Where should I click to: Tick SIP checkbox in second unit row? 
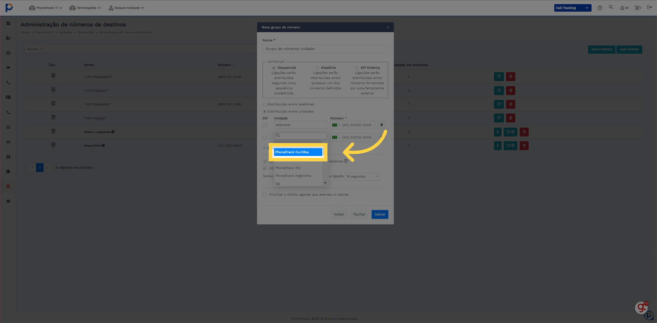tap(265, 138)
